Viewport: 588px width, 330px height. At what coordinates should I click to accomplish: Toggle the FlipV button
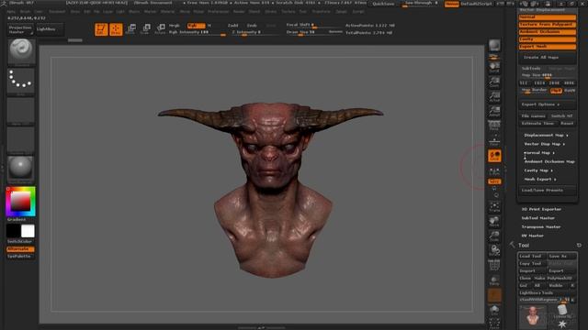click(556, 91)
